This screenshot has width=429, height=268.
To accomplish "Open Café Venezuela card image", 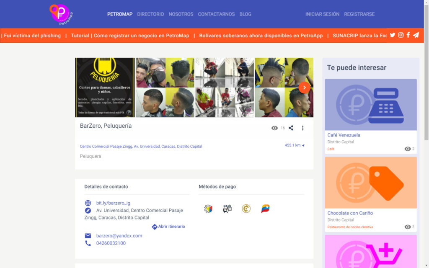I will tap(371, 105).
